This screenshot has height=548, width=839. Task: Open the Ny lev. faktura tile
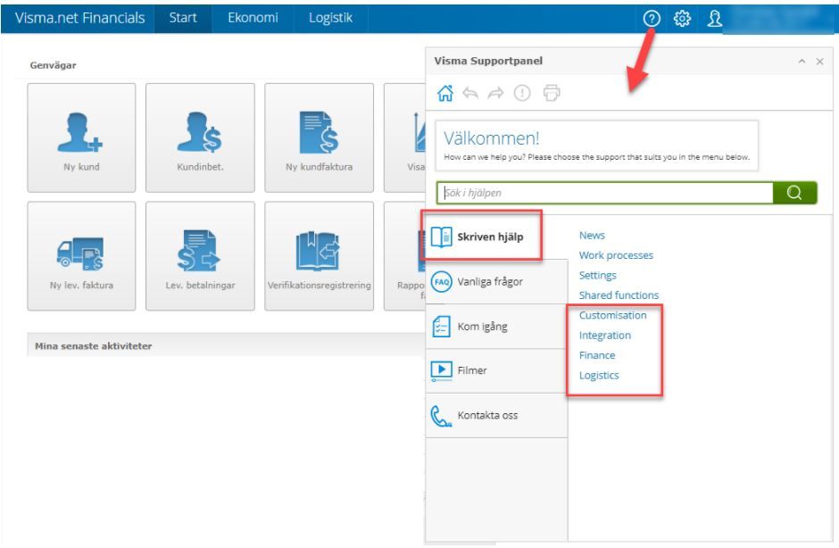[81, 256]
